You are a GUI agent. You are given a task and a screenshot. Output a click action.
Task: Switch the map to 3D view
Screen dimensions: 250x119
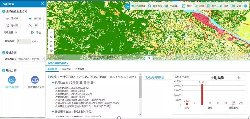(x=51, y=51)
